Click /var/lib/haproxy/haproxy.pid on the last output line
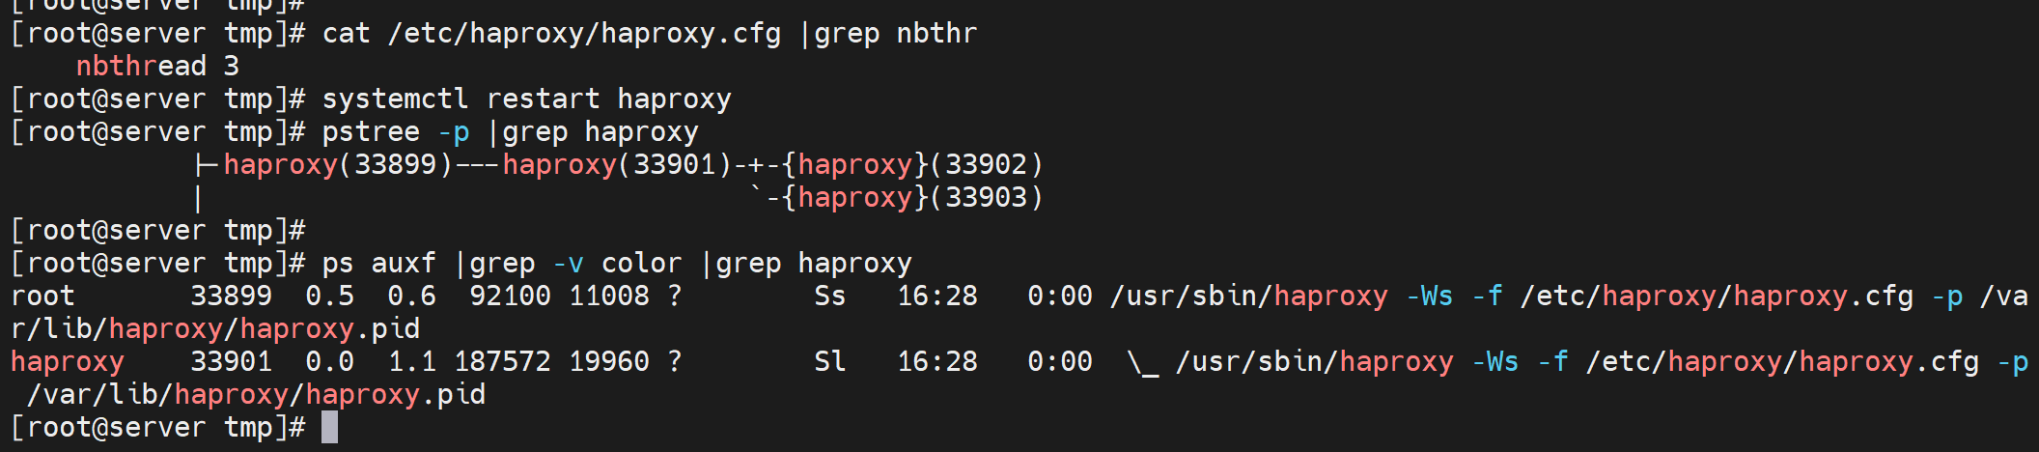This screenshot has width=2039, height=452. pos(256,394)
